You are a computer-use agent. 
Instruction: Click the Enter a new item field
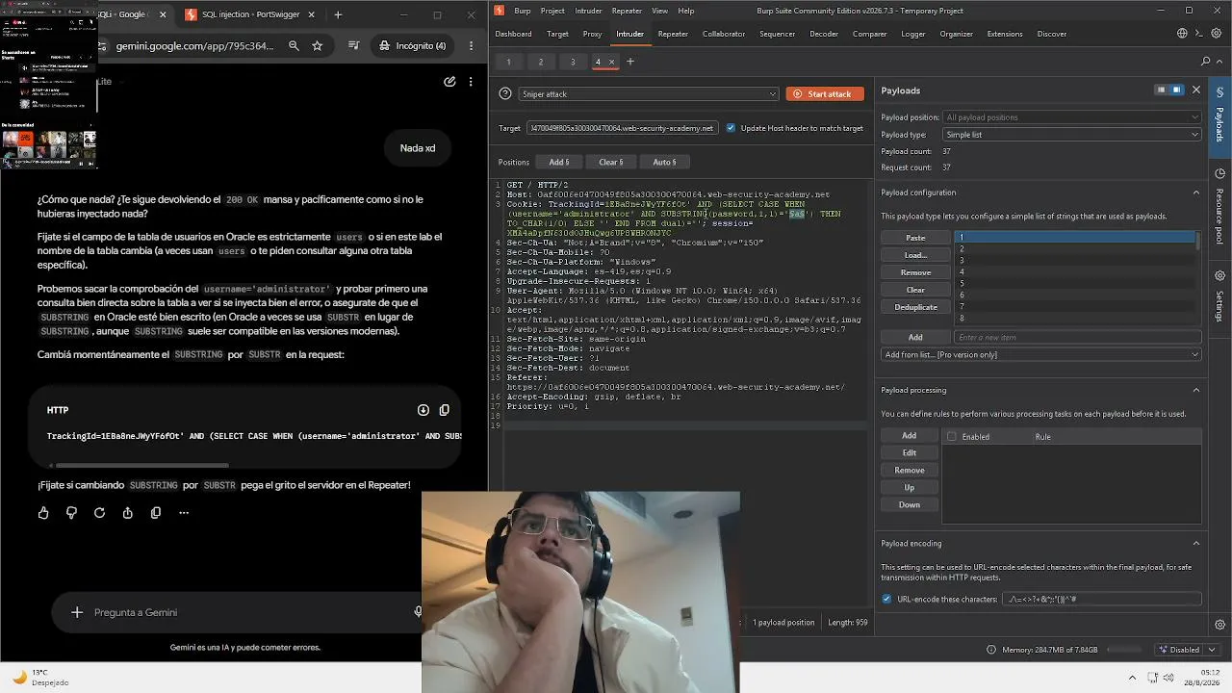(x=1078, y=337)
